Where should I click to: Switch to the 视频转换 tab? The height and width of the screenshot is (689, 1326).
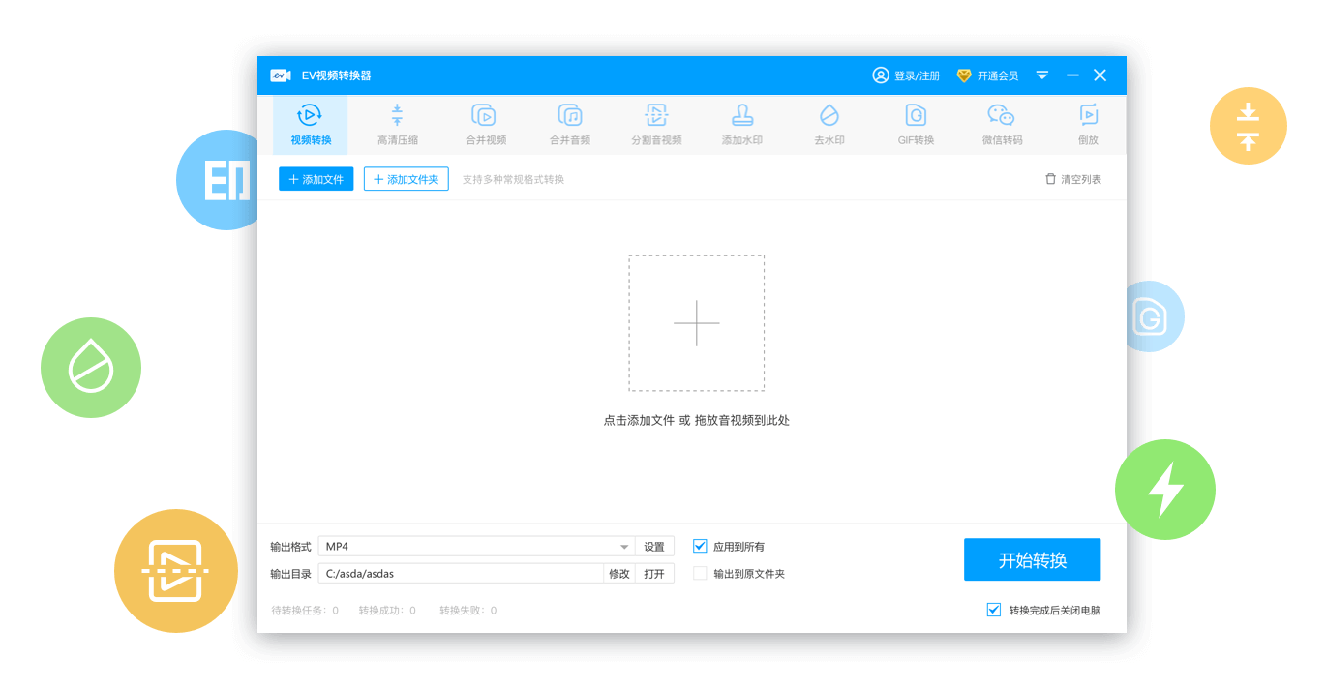pos(309,124)
